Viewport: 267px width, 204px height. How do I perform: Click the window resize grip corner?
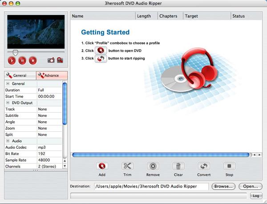click(x=264, y=201)
